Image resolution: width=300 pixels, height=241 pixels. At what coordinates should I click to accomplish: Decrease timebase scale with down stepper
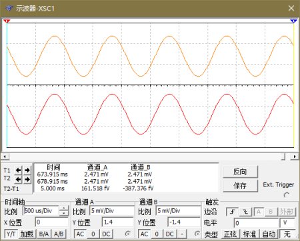(64, 213)
